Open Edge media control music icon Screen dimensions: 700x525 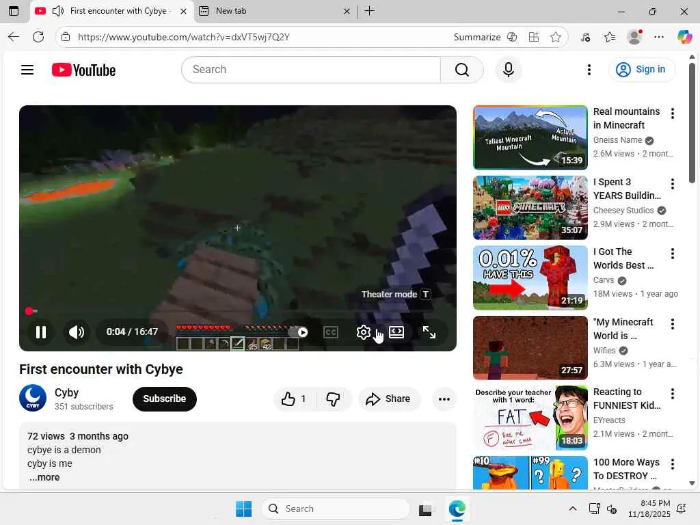[x=585, y=37]
